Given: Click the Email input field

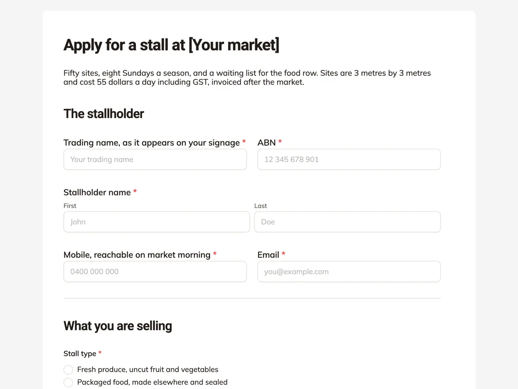Looking at the screenshot, I should [349, 271].
